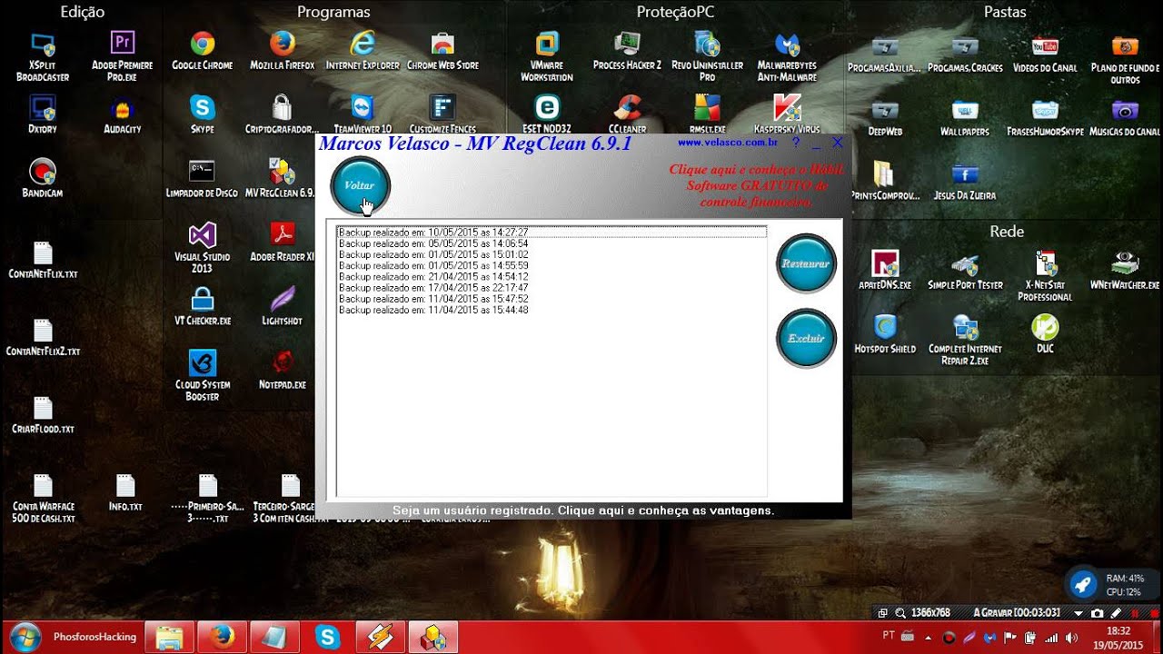Open the Internet Explorer desktop icon
The image size is (1163, 654).
tap(363, 50)
